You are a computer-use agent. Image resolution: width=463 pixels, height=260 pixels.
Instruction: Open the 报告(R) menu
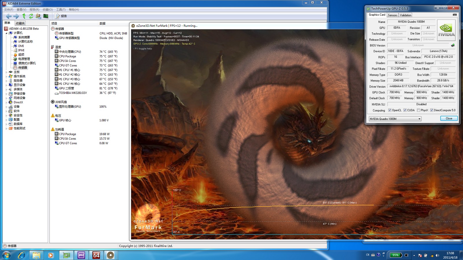tap(34, 10)
